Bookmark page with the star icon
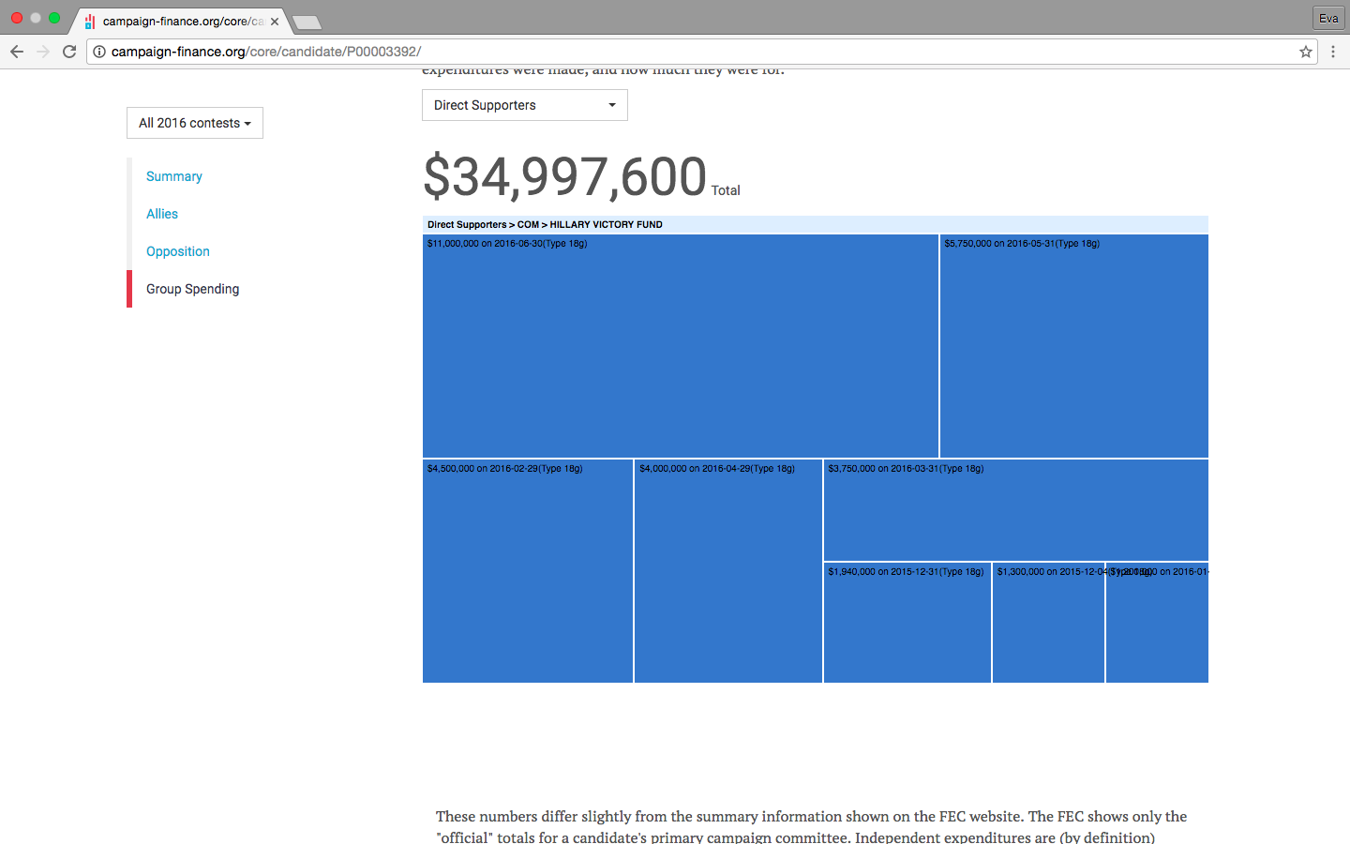Screen dimensions: 1350x844 pyautogui.click(x=1305, y=52)
